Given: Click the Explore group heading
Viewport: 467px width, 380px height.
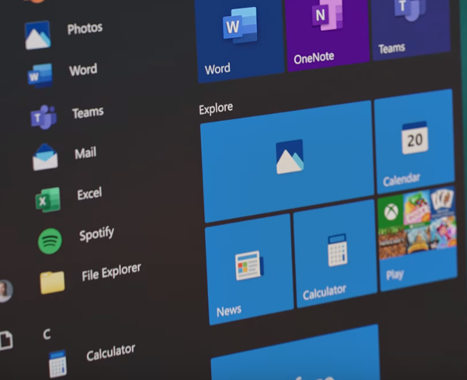Looking at the screenshot, I should pos(216,108).
